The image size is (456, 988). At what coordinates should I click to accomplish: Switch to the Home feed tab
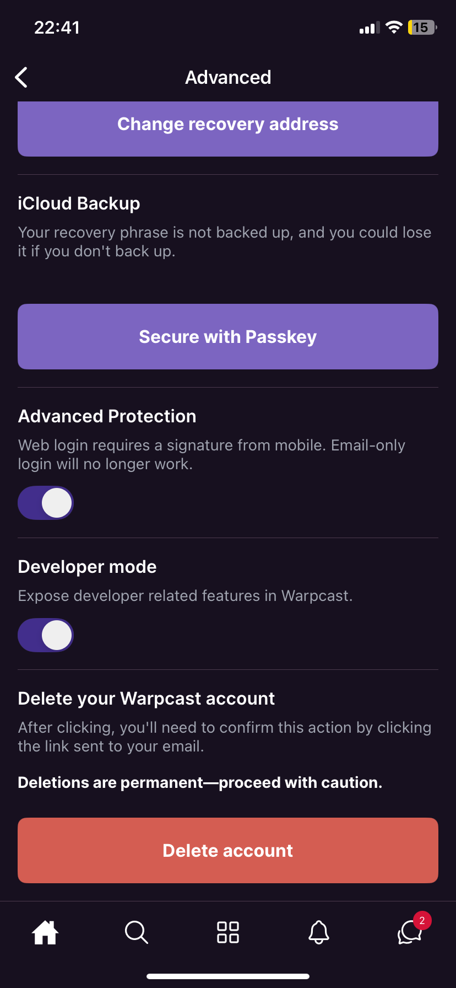point(45,932)
